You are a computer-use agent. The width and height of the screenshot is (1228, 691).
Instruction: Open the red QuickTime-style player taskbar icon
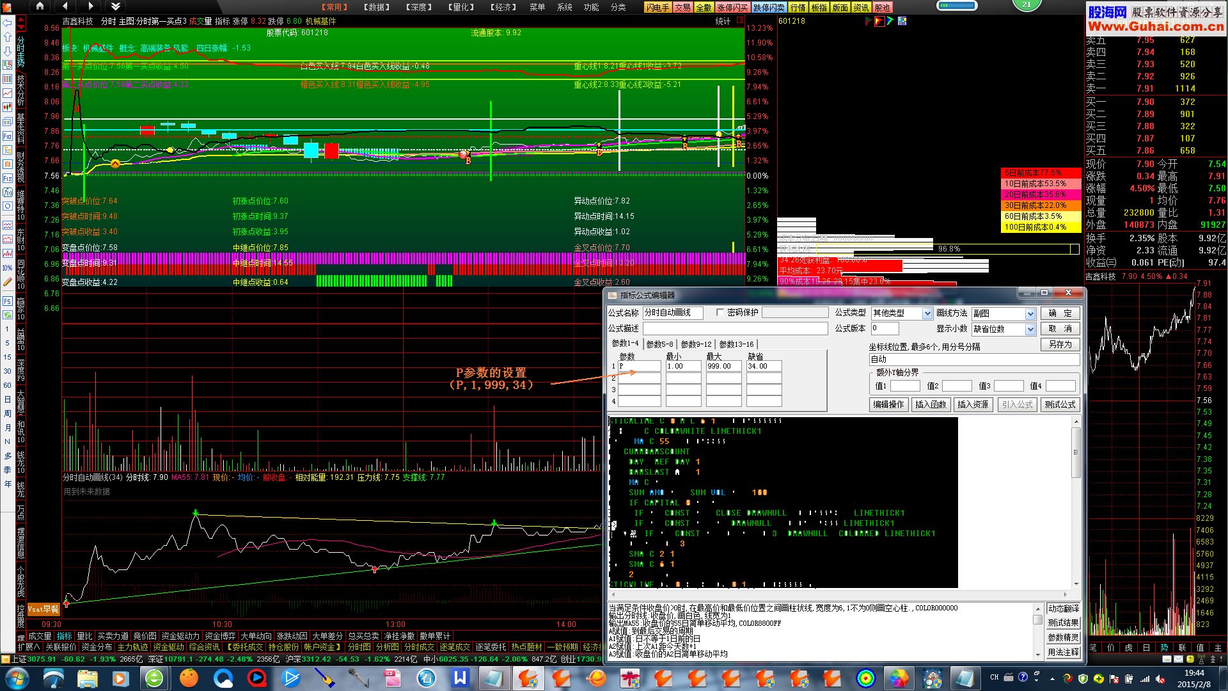(256, 678)
